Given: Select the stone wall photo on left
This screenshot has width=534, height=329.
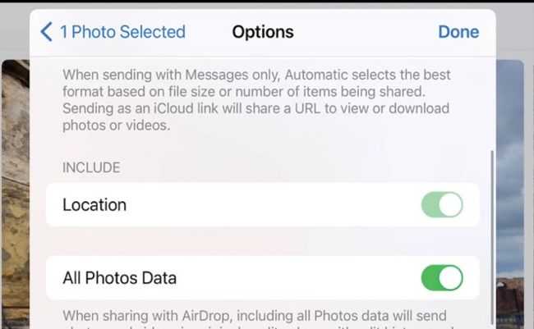Looking at the screenshot, I should 16,194.
